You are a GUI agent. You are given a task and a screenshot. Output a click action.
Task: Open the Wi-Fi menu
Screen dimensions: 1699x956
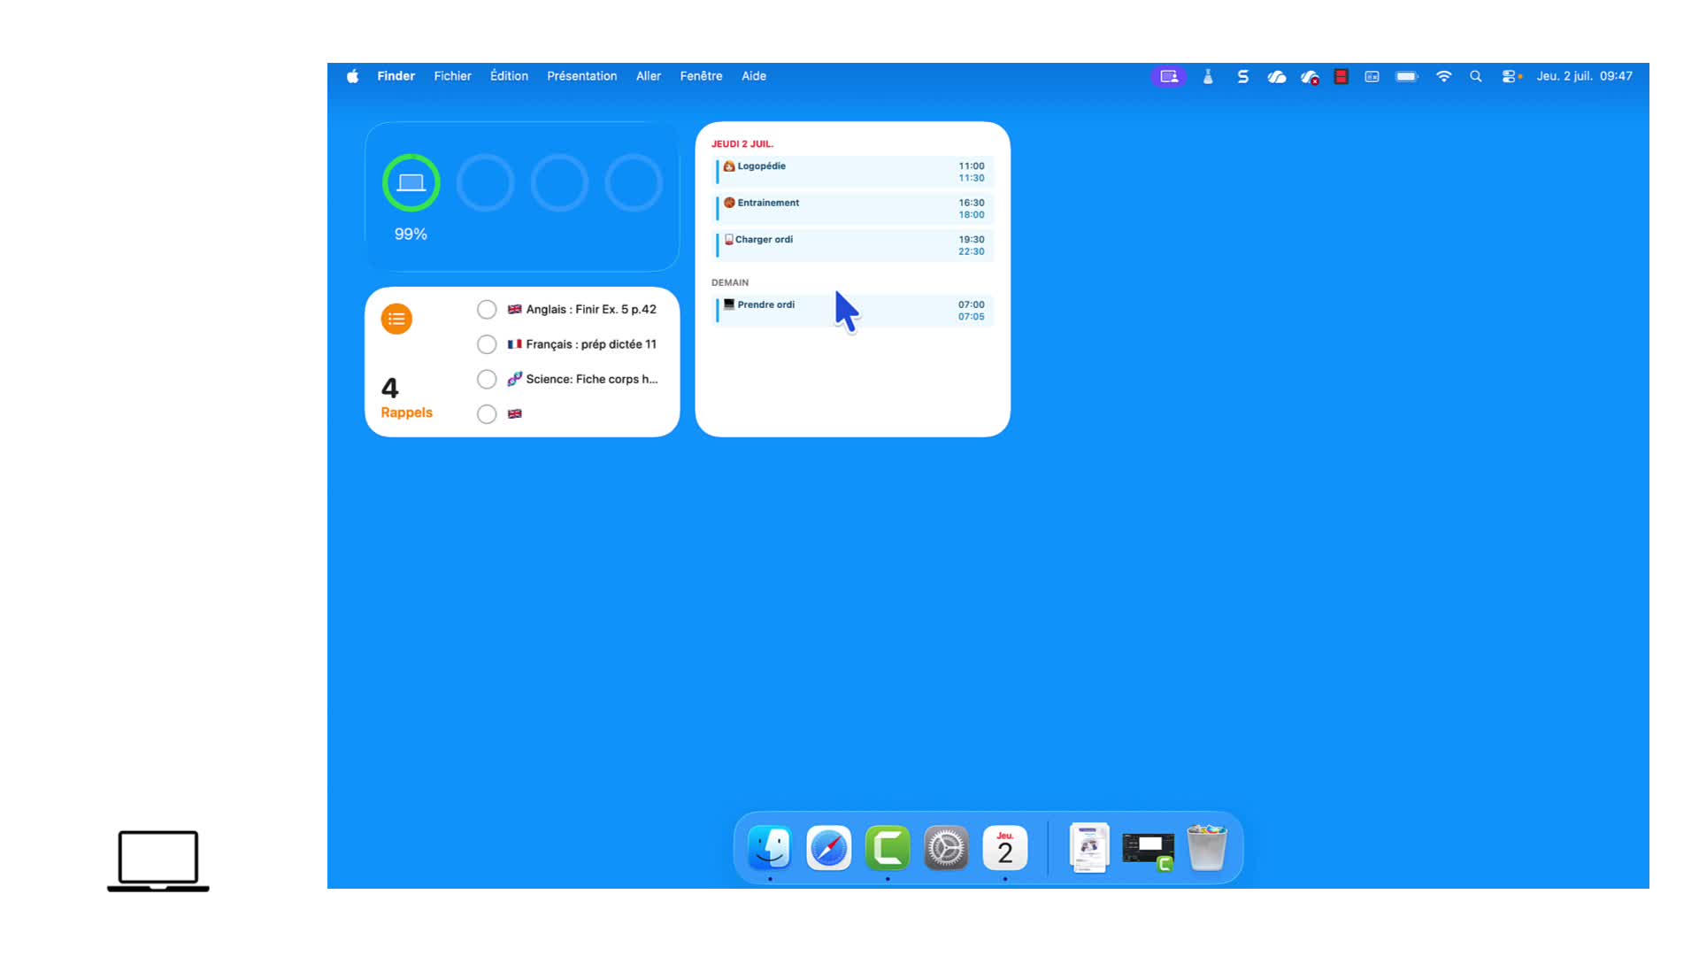tap(1443, 76)
